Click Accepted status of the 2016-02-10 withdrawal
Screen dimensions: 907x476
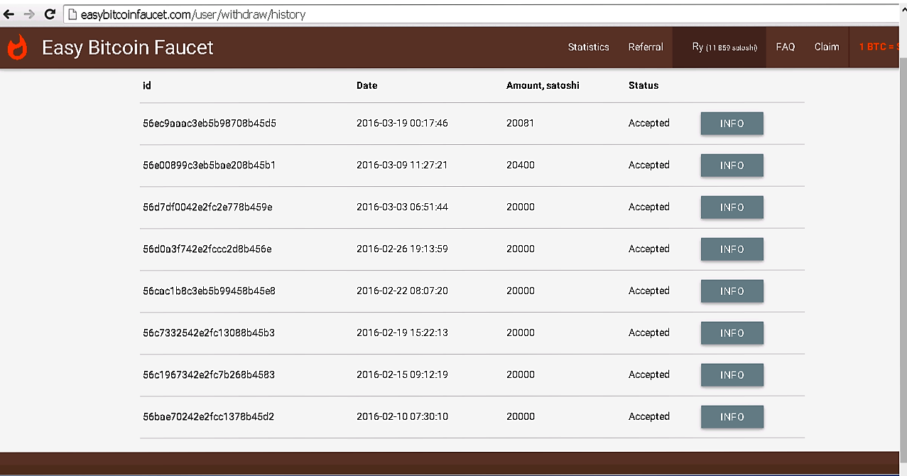click(x=649, y=416)
